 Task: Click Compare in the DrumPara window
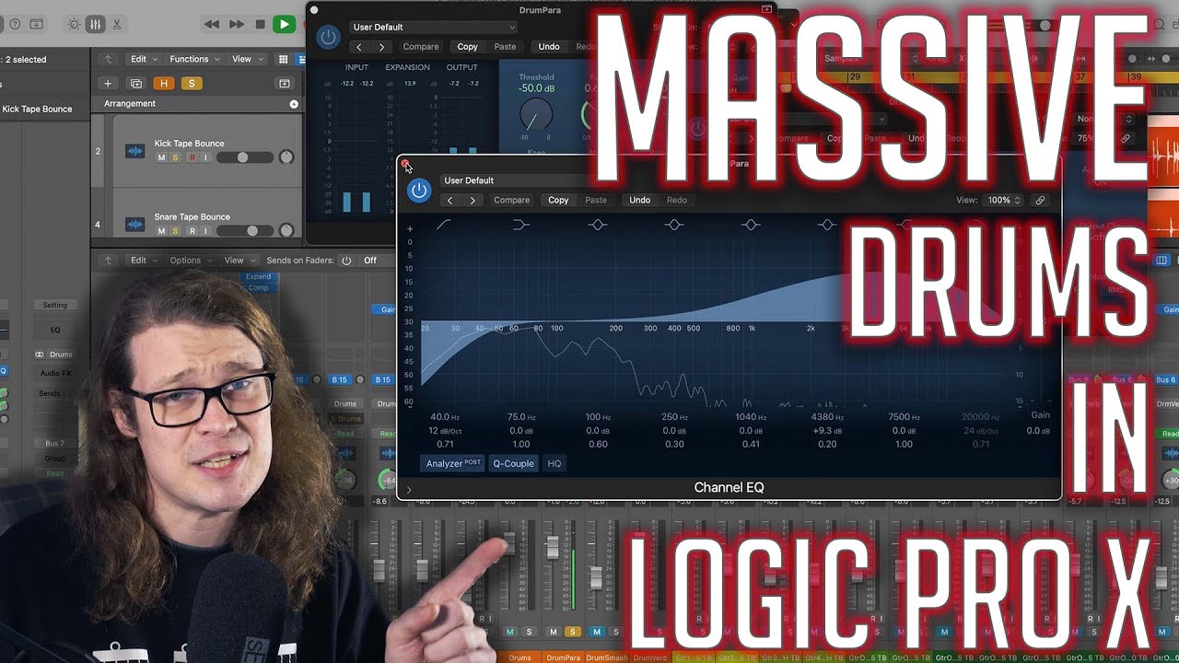421,47
